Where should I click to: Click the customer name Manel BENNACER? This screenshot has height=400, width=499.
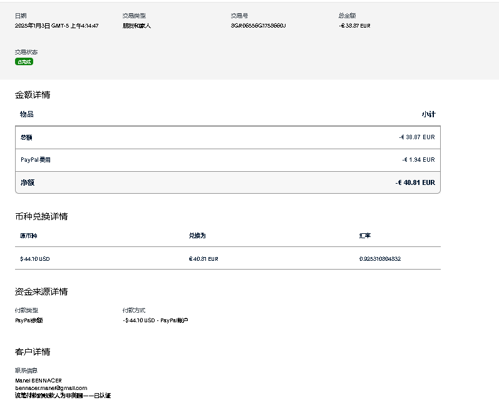38,381
